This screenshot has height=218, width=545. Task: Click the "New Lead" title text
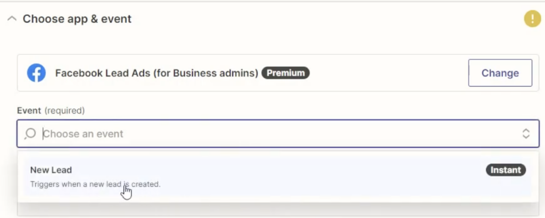pyautogui.click(x=51, y=170)
